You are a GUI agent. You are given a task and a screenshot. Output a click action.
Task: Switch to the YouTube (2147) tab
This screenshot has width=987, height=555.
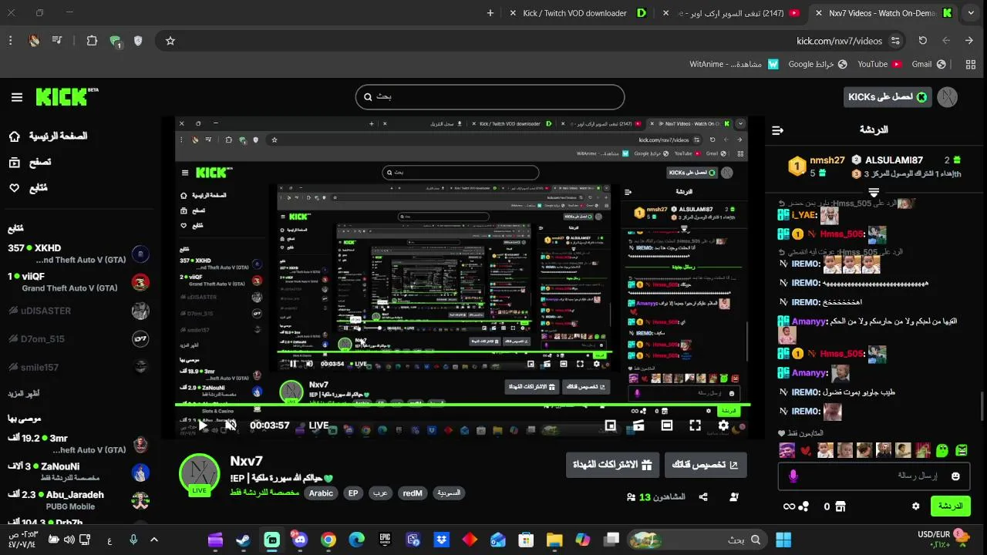731,13
